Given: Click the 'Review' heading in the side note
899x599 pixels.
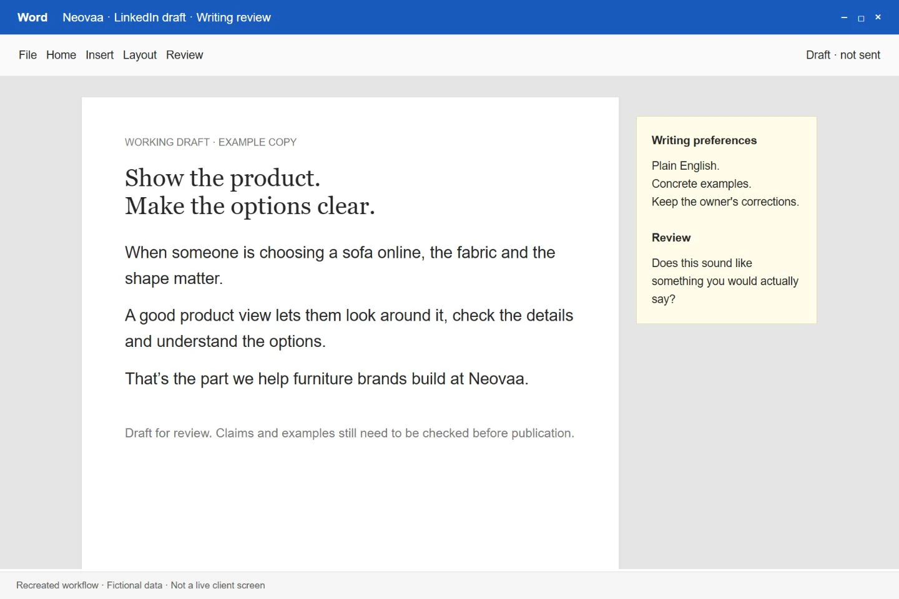Looking at the screenshot, I should [671, 238].
